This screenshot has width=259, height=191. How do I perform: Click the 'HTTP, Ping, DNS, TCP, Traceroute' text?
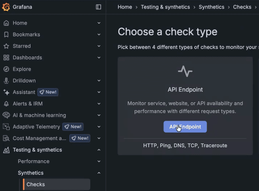click(x=185, y=146)
